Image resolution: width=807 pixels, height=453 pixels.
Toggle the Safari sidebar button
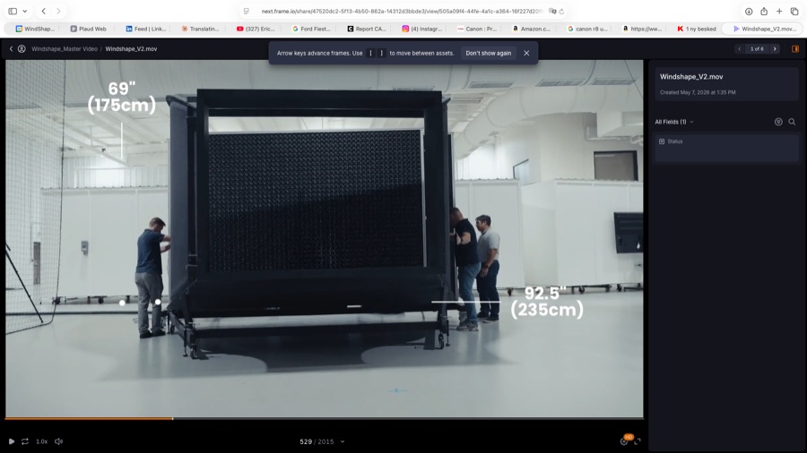pos(13,11)
